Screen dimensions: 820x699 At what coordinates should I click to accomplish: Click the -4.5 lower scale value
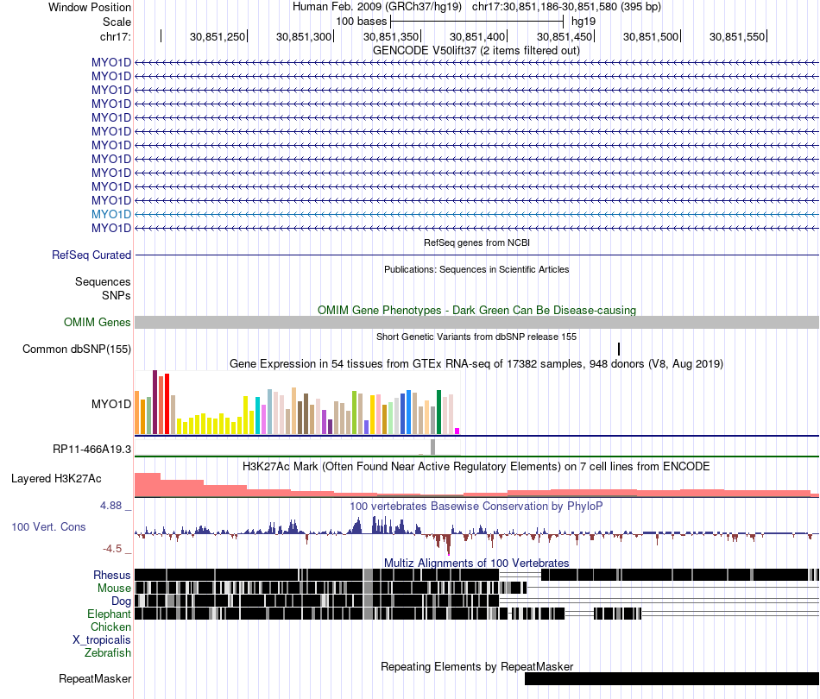(112, 549)
